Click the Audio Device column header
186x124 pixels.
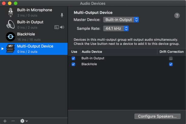(92, 52)
